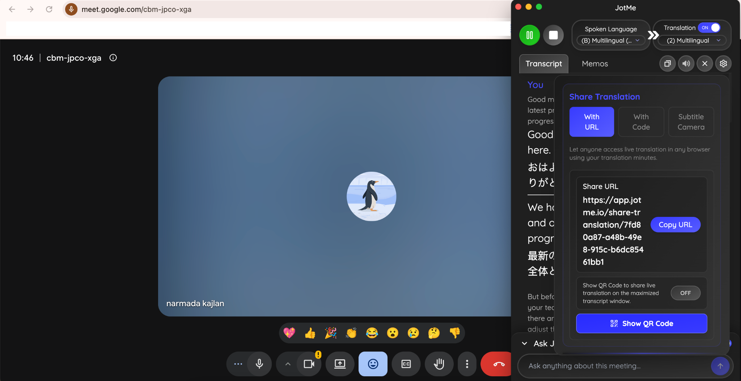Send the clapping hands reaction

[x=351, y=333]
